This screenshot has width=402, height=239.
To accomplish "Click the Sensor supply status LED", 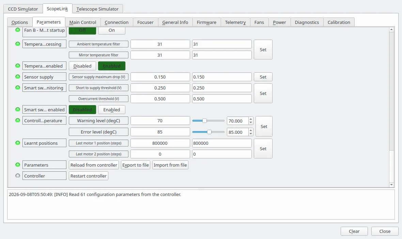I will click(x=18, y=76).
